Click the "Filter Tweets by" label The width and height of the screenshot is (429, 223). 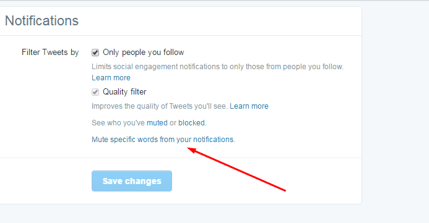[50, 52]
